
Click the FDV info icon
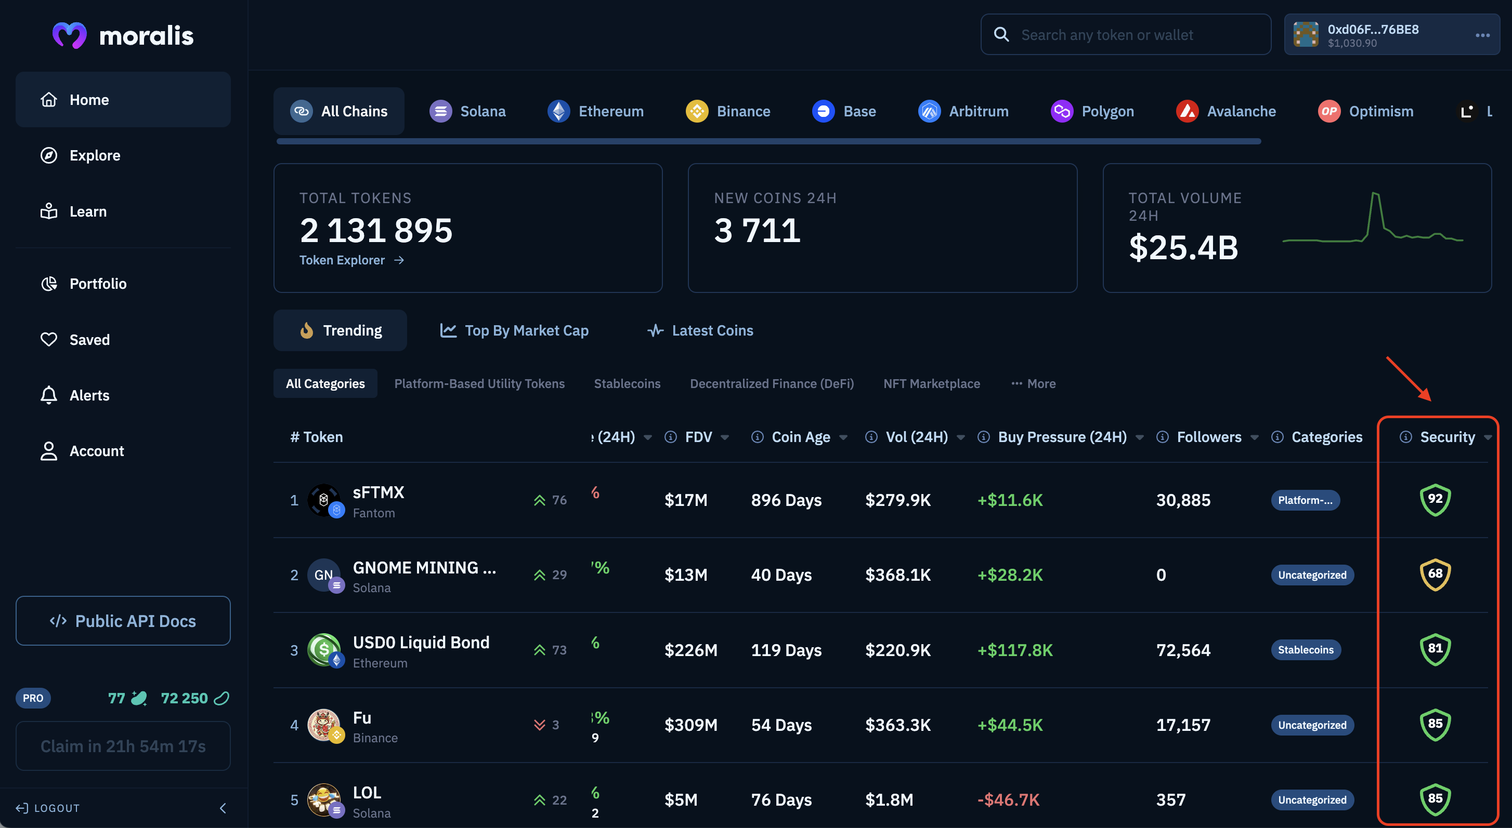point(670,437)
